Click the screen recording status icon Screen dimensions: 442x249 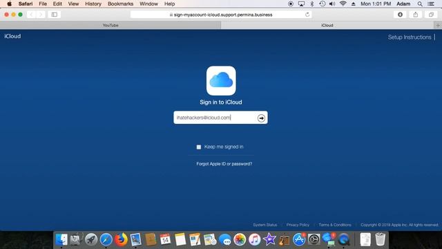pyautogui.click(x=291, y=3)
